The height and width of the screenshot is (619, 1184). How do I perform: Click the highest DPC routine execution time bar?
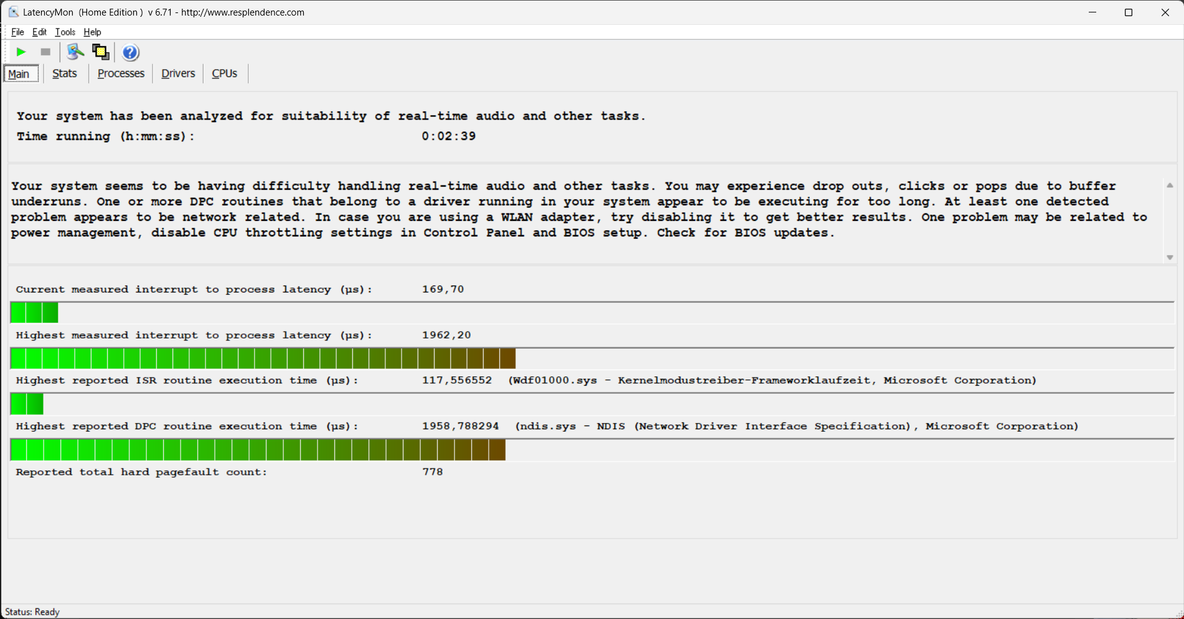click(258, 450)
